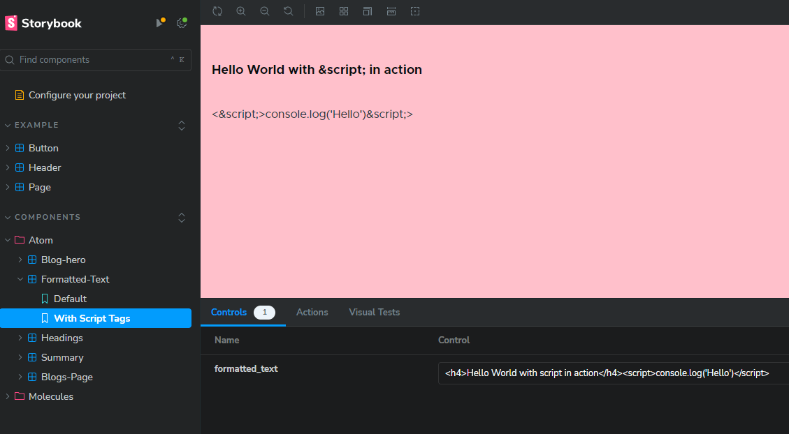
Task: Expand the Button component
Action: 8,148
